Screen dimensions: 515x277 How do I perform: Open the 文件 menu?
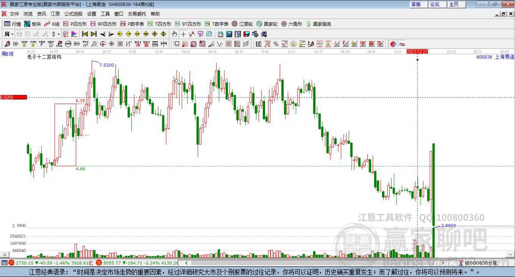(15, 14)
